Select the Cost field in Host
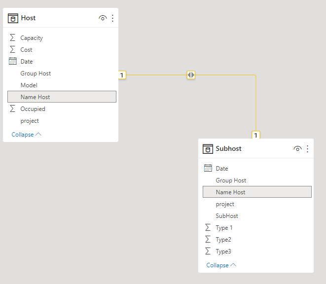This screenshot has width=326, height=284. 62,50
